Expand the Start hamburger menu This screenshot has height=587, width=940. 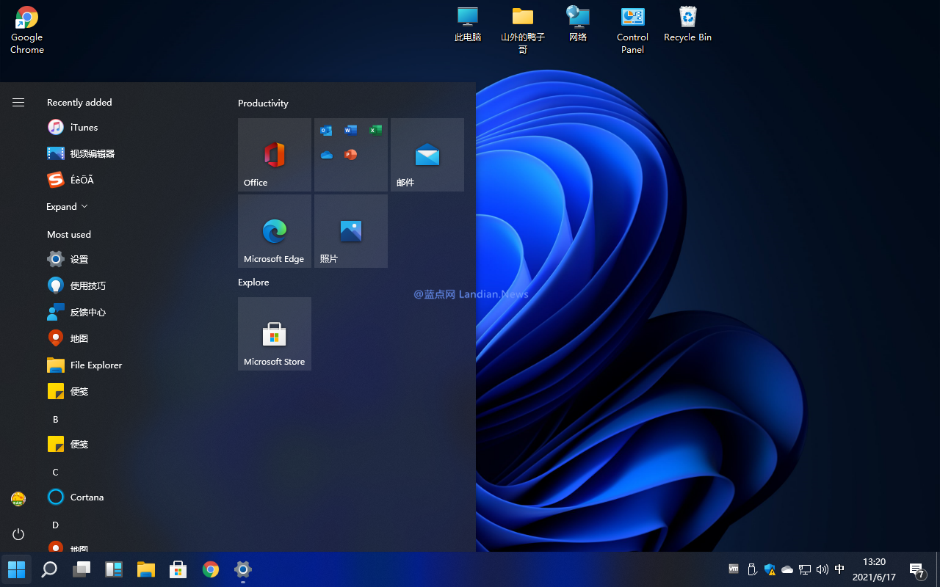18,103
